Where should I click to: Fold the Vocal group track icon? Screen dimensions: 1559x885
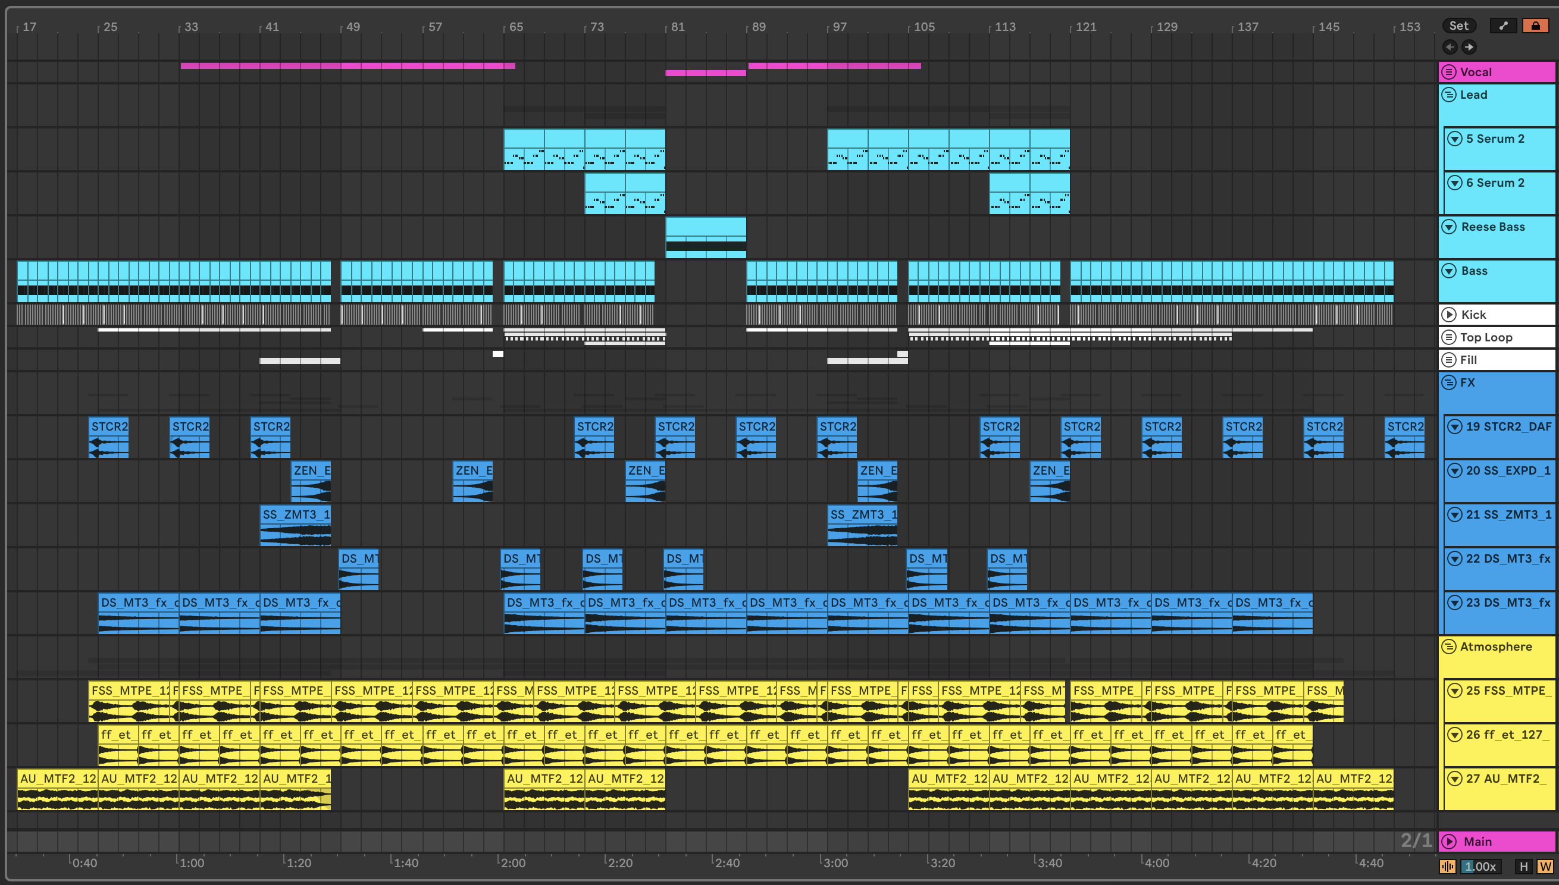pyautogui.click(x=1449, y=72)
